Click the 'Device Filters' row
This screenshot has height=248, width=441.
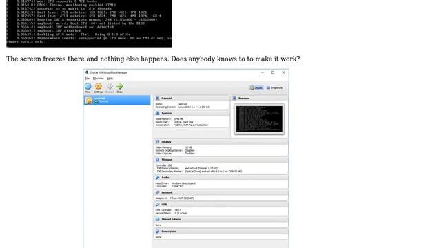172,213
